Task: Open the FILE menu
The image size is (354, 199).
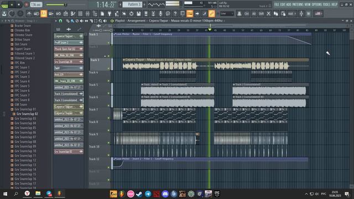Action: (277, 4)
